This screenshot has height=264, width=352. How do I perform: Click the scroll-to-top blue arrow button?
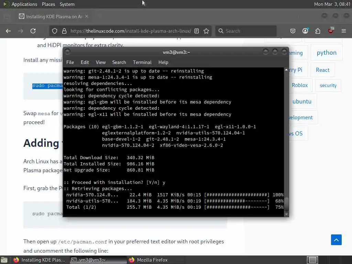pyautogui.click(x=336, y=240)
